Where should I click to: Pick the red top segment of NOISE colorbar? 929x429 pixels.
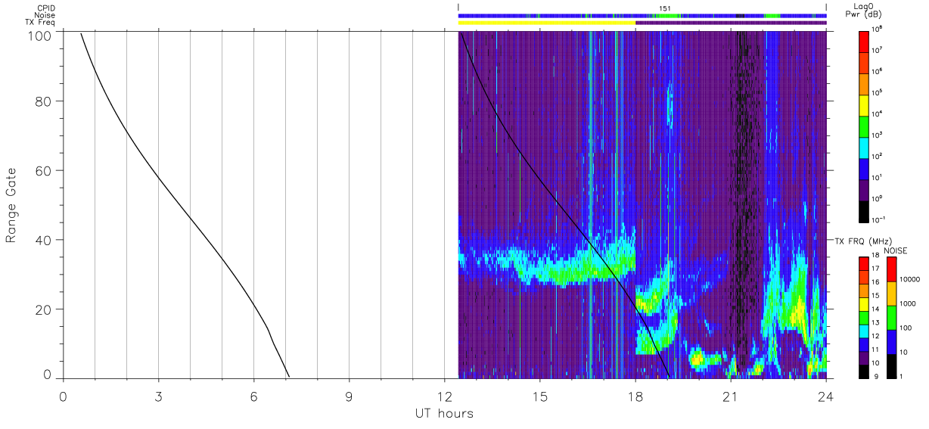coord(891,269)
